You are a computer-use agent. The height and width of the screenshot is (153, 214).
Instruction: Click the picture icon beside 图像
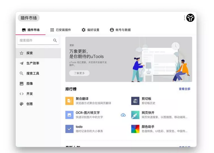[21, 84]
